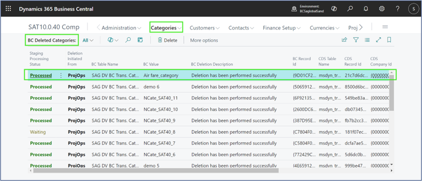Open Currencies dropdown
Image resolution: width=422 pixels, height=181 pixels.
[325, 28]
